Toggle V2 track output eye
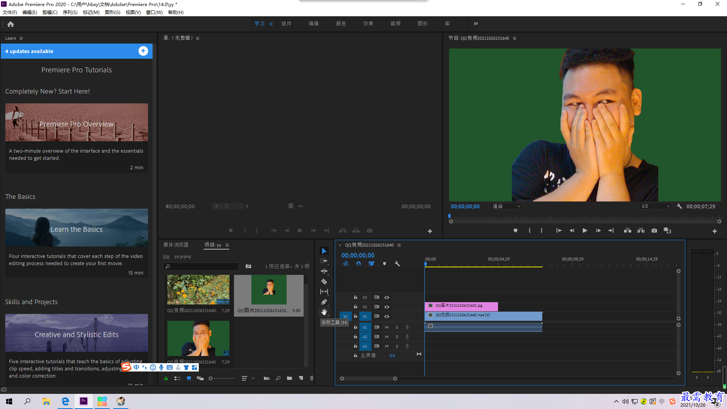This screenshot has height=409, width=727. pos(387,307)
